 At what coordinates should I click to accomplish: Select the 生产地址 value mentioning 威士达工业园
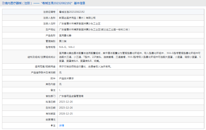[95, 30]
